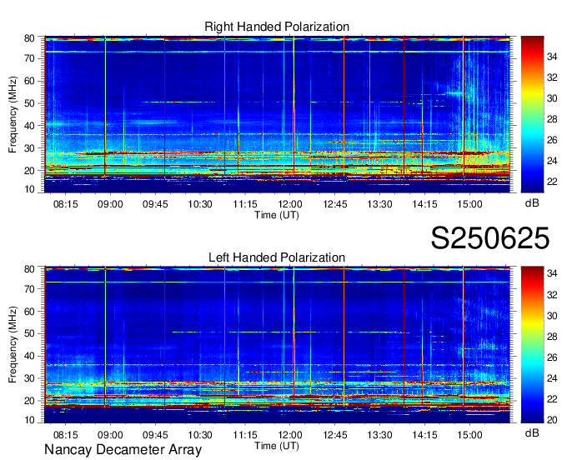This screenshot has width=567, height=460.
Task: Click the Frequency (MHz) label of top plot
Action: [13, 114]
